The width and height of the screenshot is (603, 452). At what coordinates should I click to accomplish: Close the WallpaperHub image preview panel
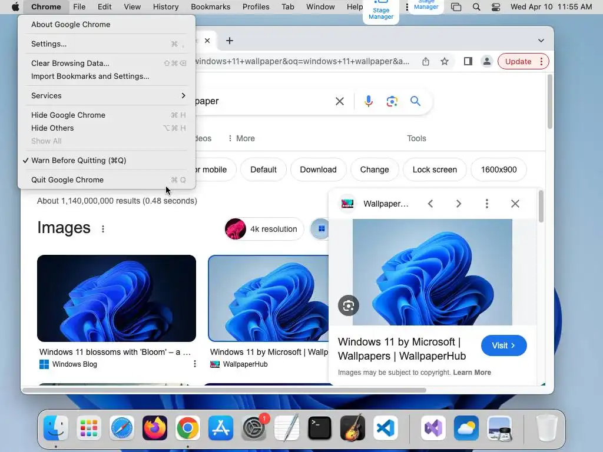tap(515, 204)
